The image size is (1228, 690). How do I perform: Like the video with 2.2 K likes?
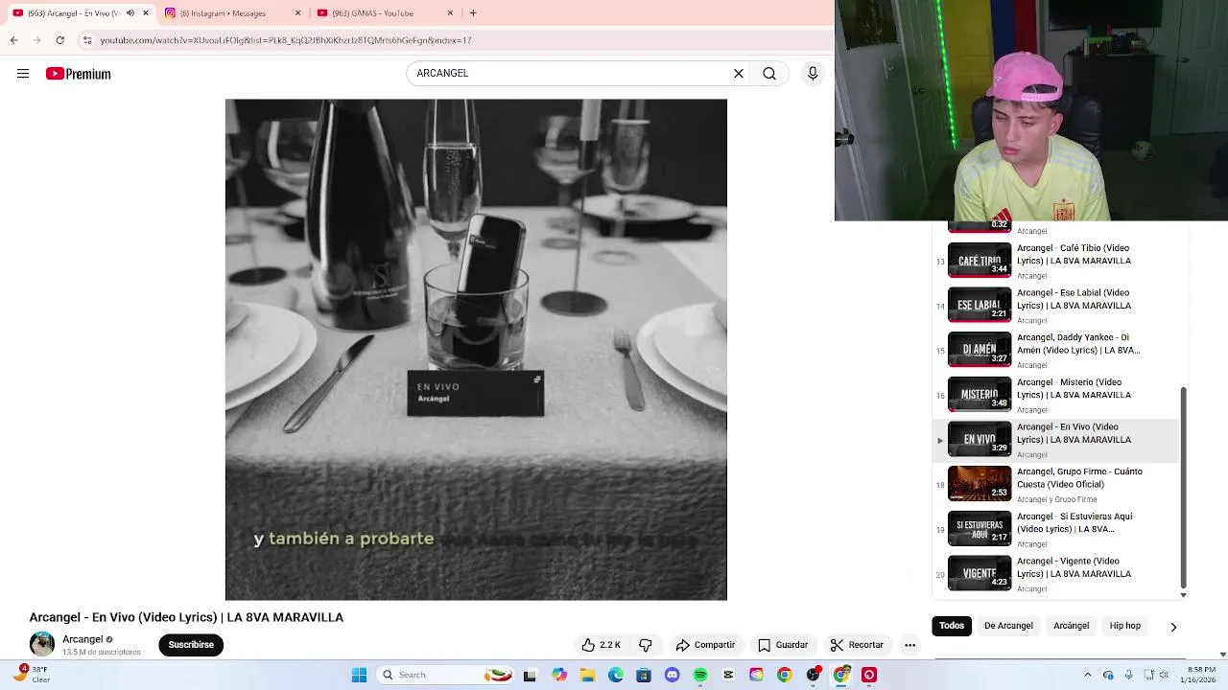(x=602, y=645)
